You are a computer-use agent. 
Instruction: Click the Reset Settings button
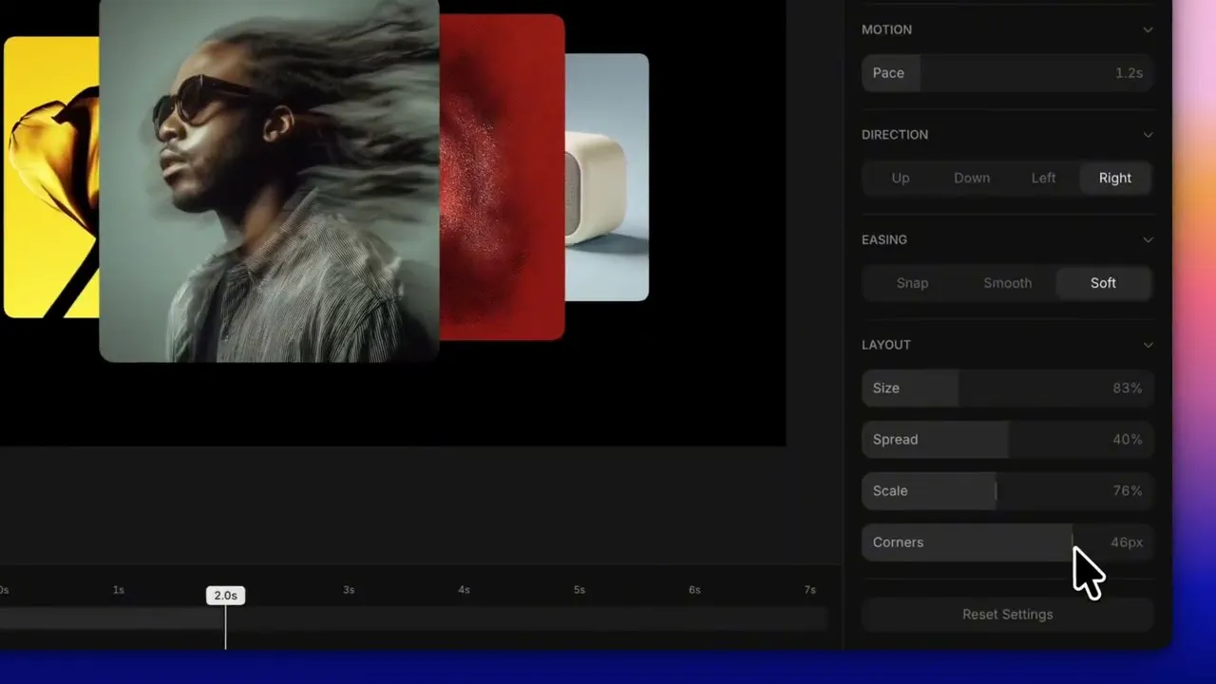click(x=1007, y=615)
